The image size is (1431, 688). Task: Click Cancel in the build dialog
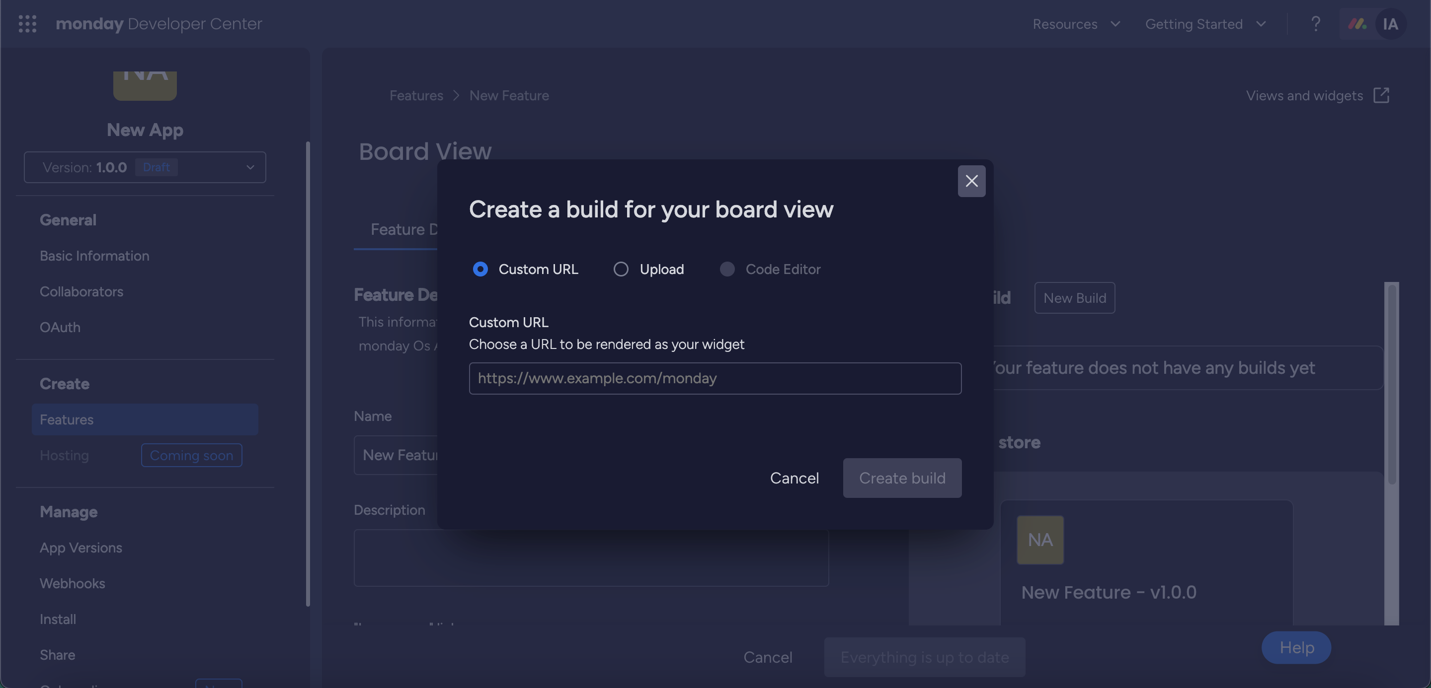coord(794,478)
